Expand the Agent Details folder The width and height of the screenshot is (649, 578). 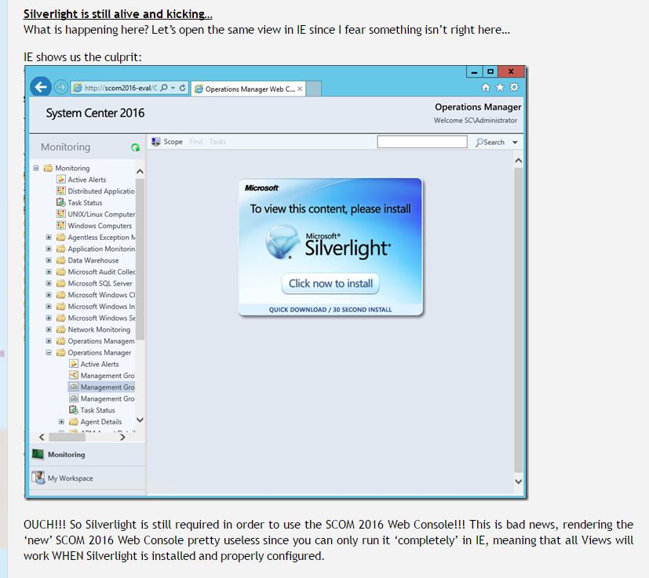61,422
